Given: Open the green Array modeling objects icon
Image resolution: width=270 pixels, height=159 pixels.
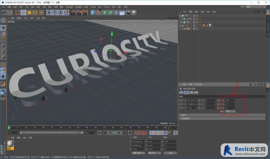Looking at the screenshot, I should click(111, 13).
